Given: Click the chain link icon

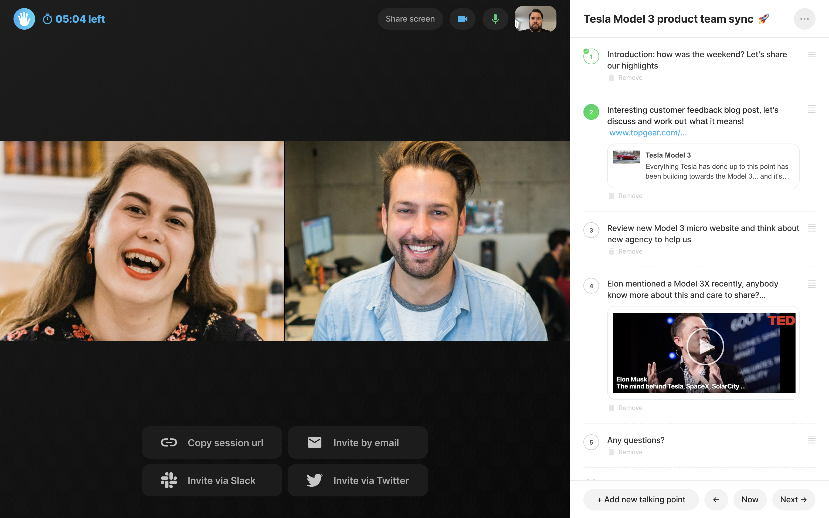Looking at the screenshot, I should coord(169,443).
